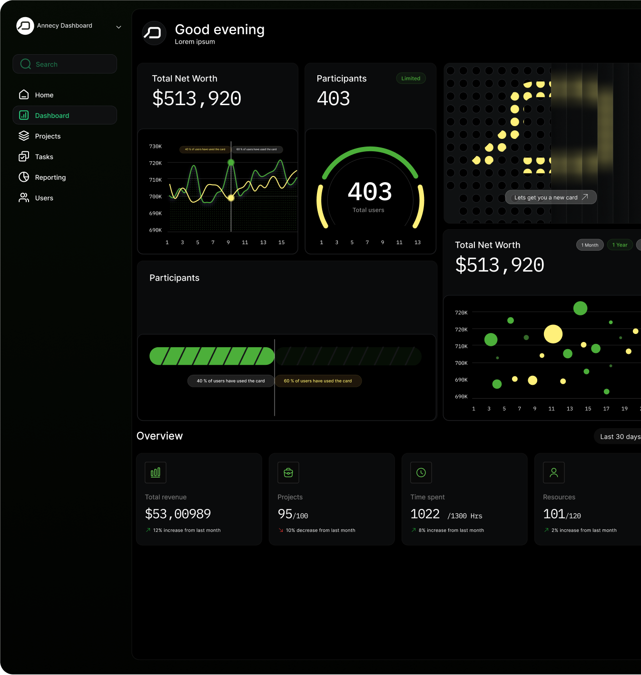This screenshot has height=675, width=641.
Task: Toggle the Limited badge on Participants card
Action: pyautogui.click(x=411, y=78)
